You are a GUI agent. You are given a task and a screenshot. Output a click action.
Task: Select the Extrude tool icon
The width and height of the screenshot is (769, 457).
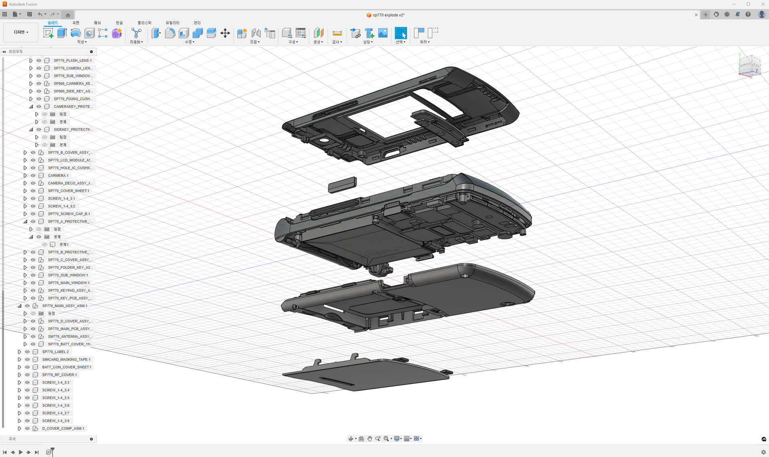pos(62,33)
